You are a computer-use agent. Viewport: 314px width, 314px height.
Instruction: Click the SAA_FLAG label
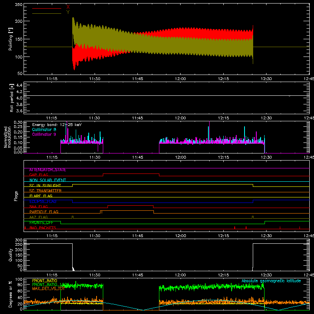click(x=38, y=207)
